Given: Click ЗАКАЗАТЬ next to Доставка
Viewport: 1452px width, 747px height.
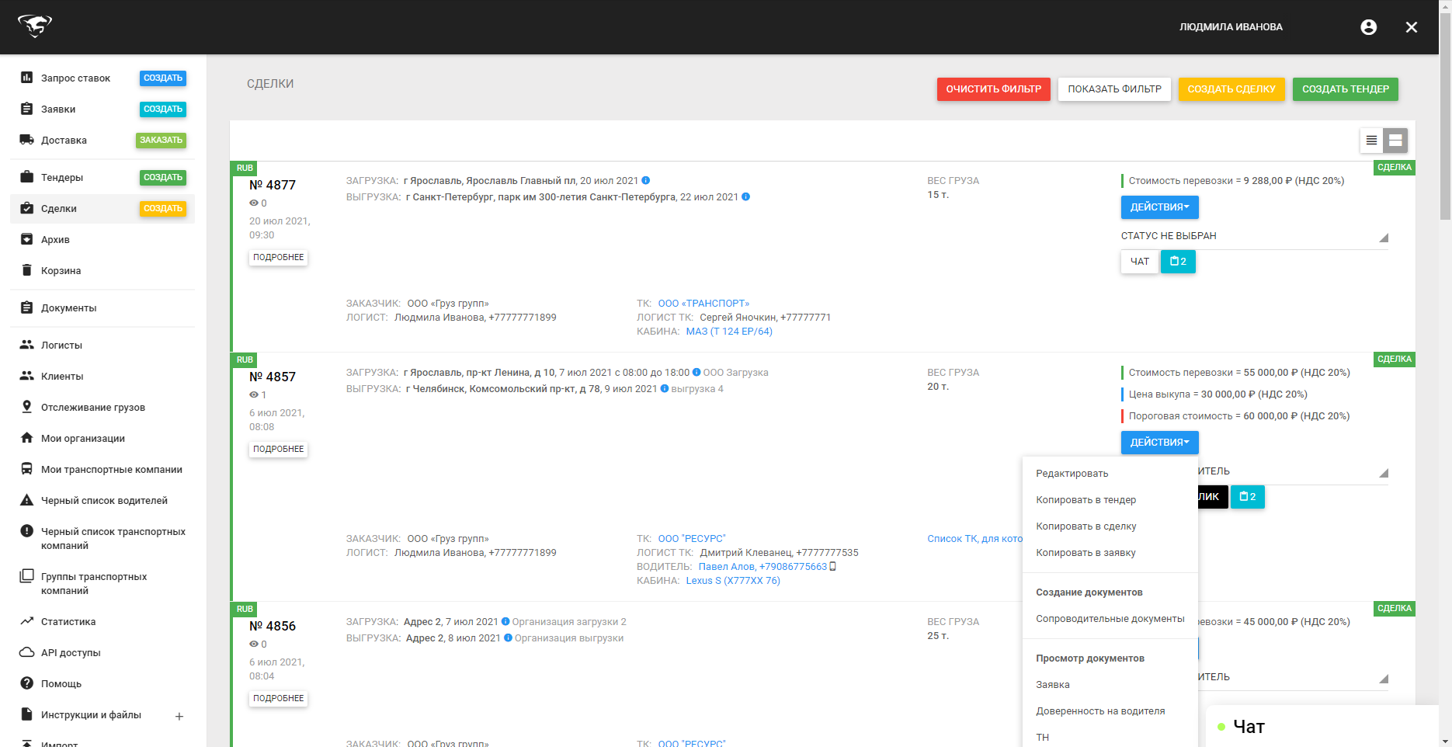Looking at the screenshot, I should [161, 140].
